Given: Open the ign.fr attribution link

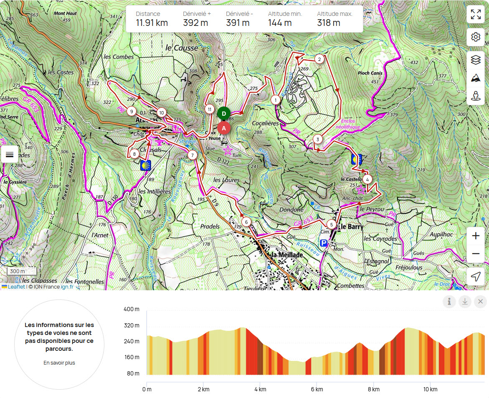Looking at the screenshot, I should (x=67, y=286).
